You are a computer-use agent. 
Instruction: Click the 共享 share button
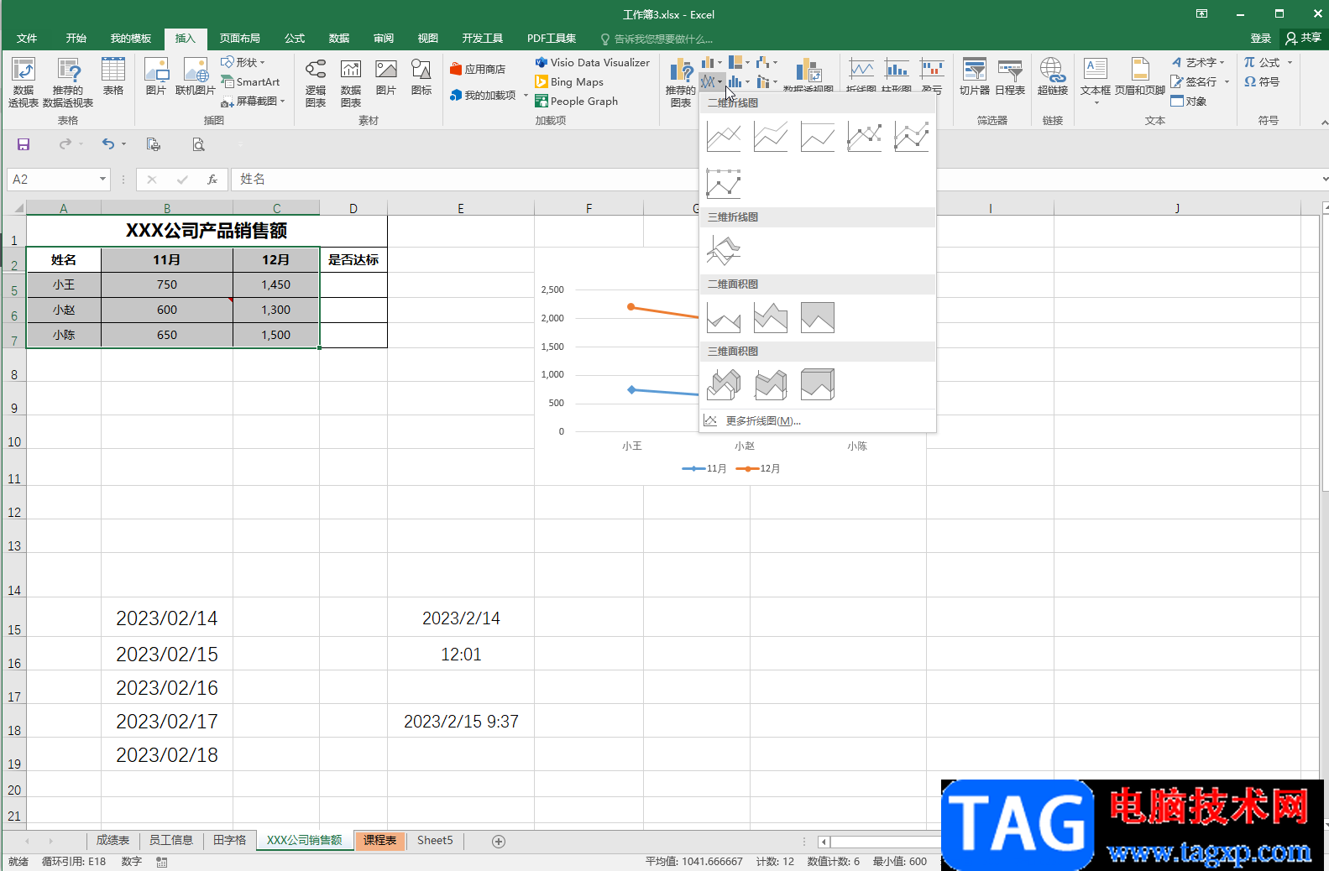click(1304, 38)
